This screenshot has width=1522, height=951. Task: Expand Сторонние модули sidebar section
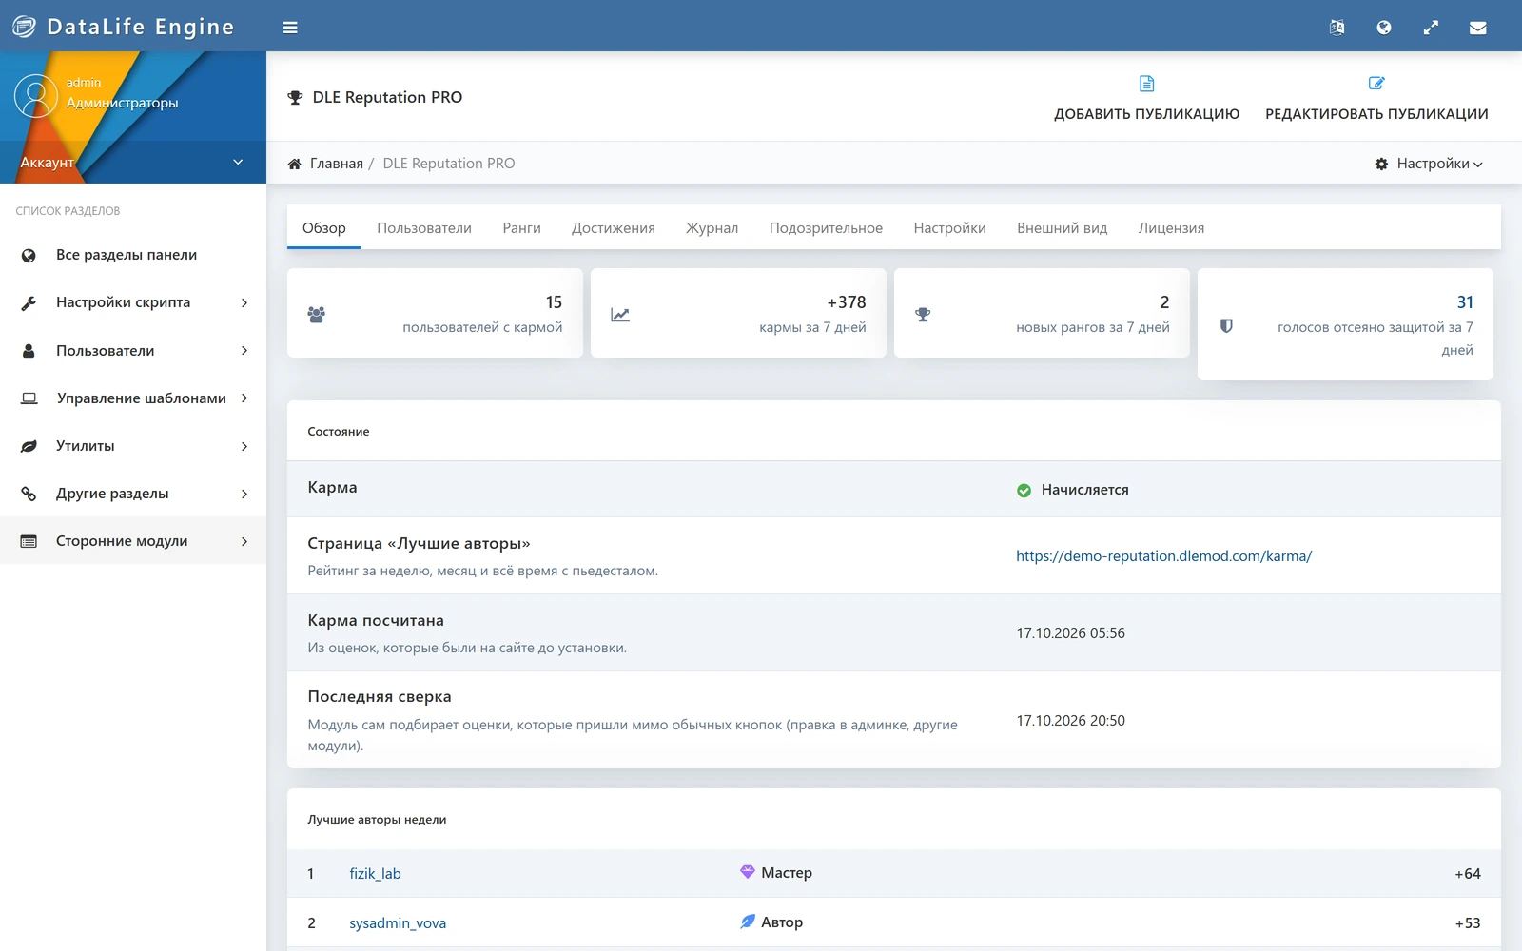click(133, 540)
